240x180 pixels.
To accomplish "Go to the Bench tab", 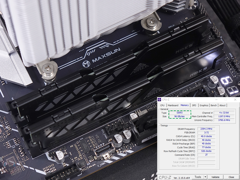I will coord(214,105).
